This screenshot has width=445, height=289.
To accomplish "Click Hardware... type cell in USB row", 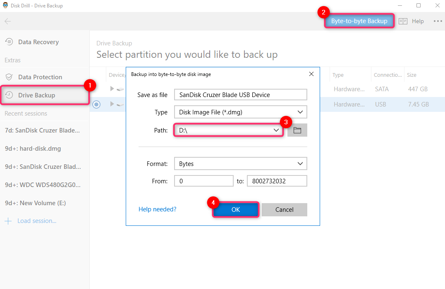I will pyautogui.click(x=349, y=104).
